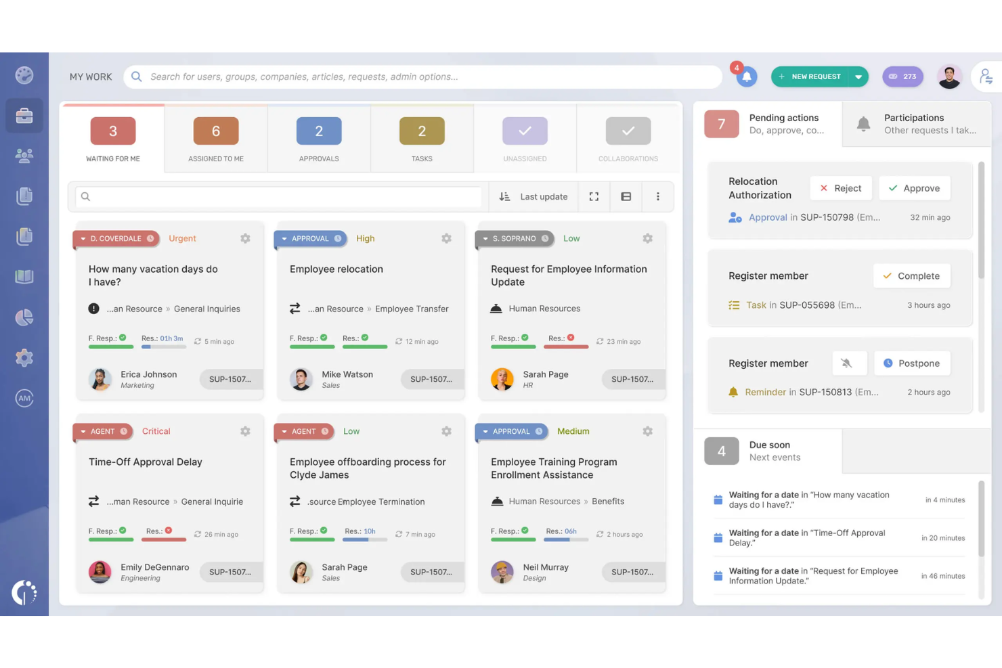Open the three-dot overflow menu above the cards
Image resolution: width=1002 pixels, height=668 pixels.
click(x=657, y=196)
